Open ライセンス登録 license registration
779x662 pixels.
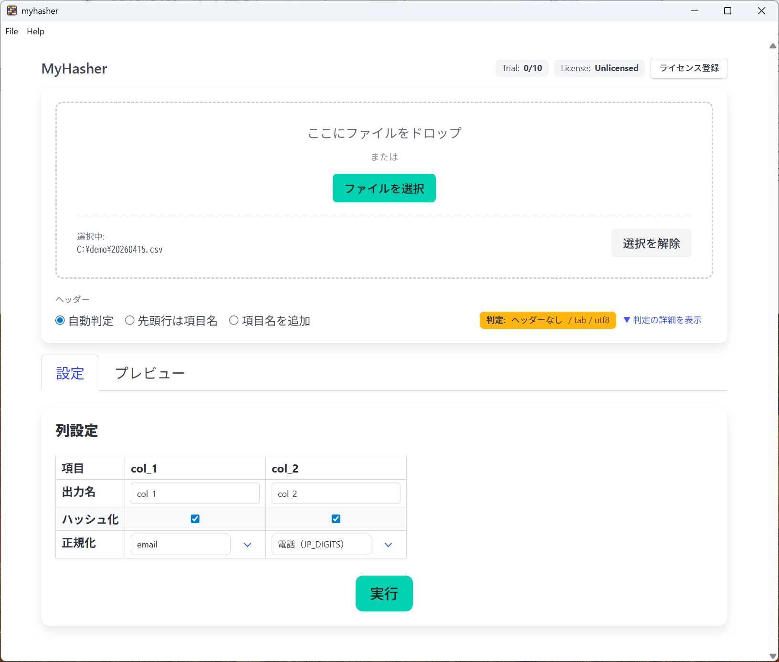coord(689,68)
